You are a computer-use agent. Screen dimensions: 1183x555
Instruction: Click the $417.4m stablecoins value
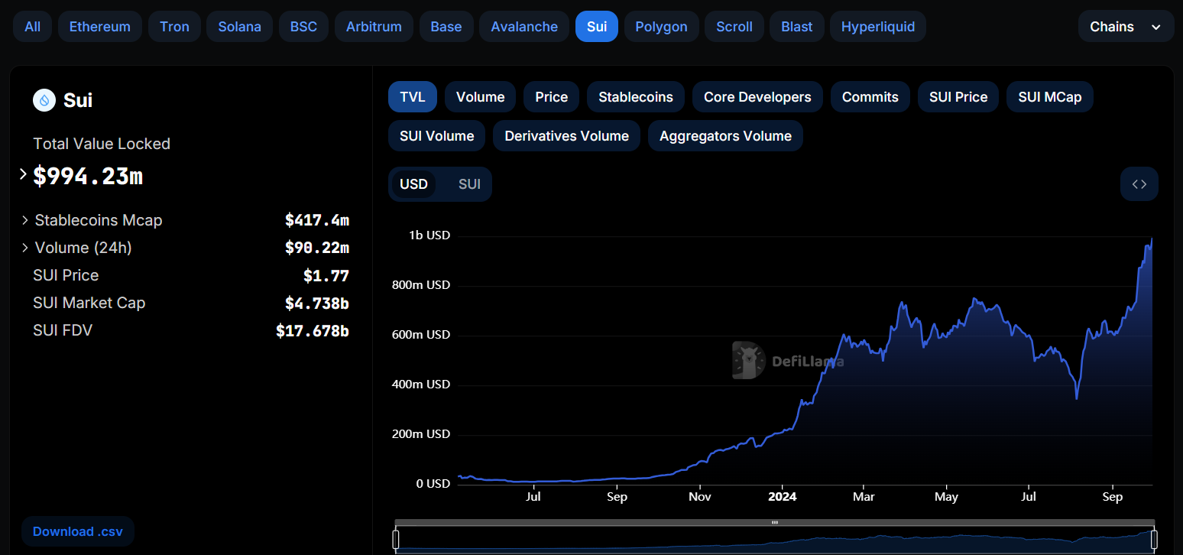click(x=317, y=220)
